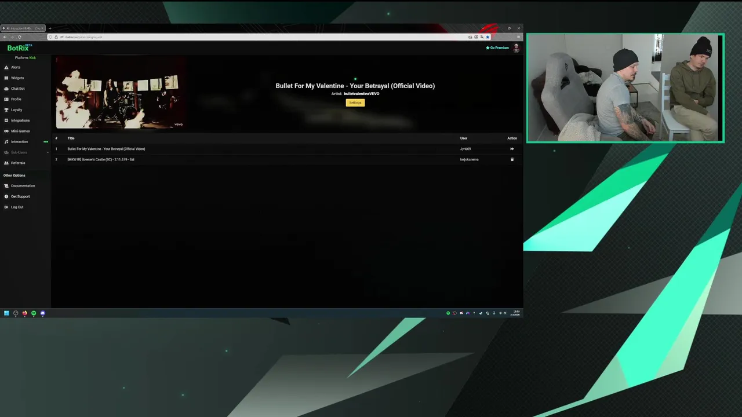Open the user avatar menu
The height and width of the screenshot is (417, 742).
pos(516,48)
